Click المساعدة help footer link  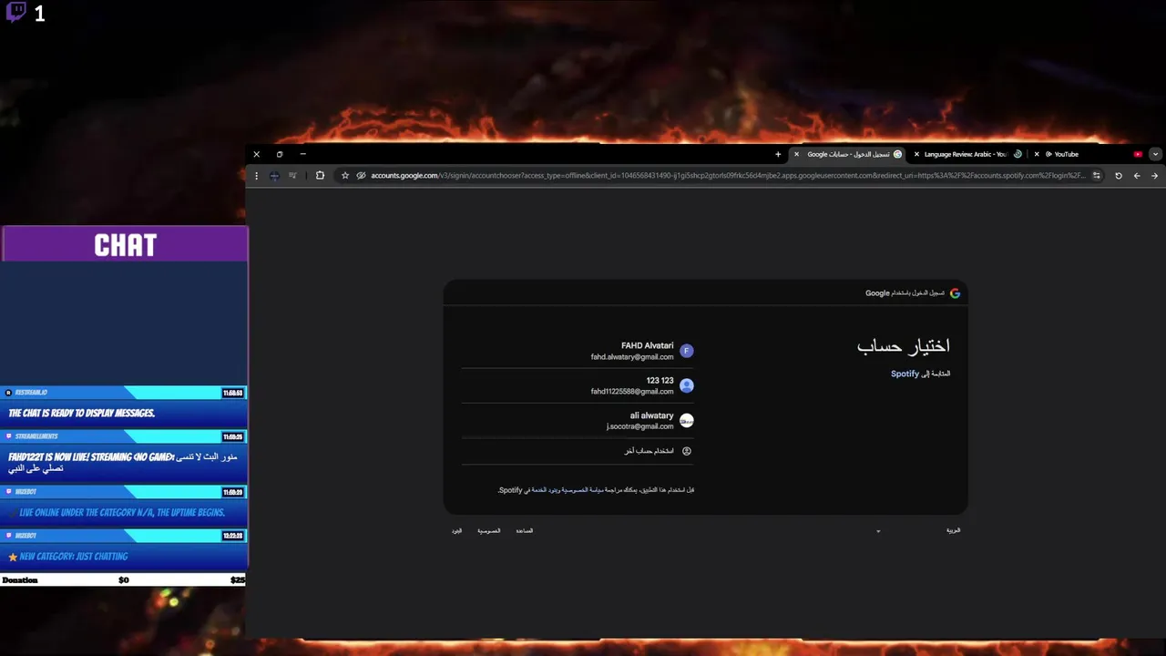525,530
